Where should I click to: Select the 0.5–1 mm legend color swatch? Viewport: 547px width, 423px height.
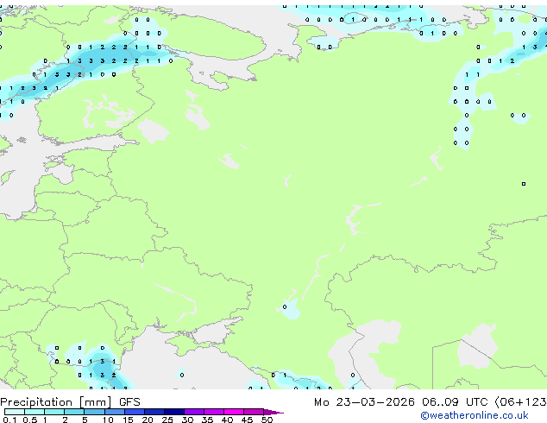pyautogui.click(x=35, y=412)
